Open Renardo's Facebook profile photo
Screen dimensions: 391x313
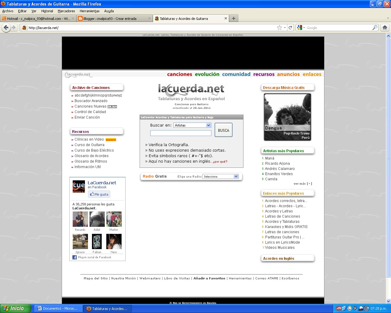(x=80, y=219)
